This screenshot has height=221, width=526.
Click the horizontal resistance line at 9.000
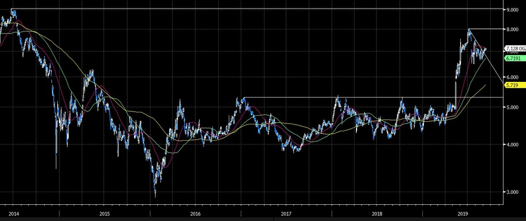(263, 9)
